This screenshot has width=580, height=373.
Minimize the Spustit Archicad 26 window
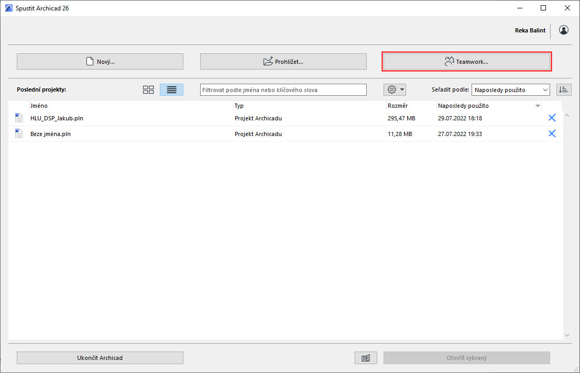tap(520, 8)
